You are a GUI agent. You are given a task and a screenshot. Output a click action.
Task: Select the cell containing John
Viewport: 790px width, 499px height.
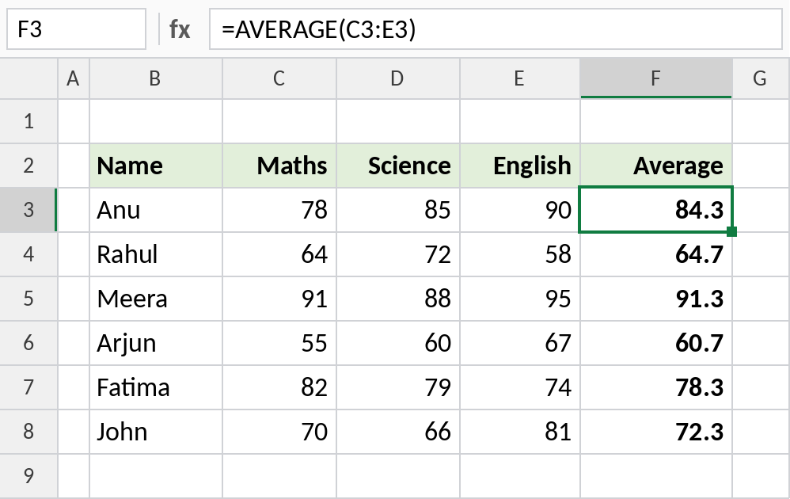(x=156, y=432)
